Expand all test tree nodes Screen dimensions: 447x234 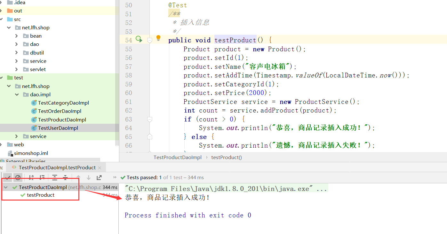pyautogui.click(x=55, y=178)
